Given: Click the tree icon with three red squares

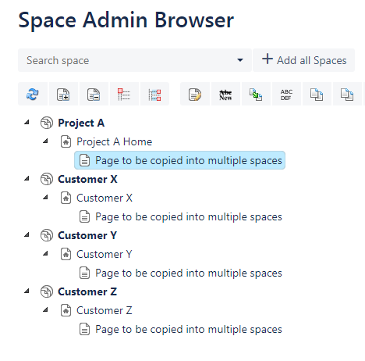Looking at the screenshot, I should (154, 95).
